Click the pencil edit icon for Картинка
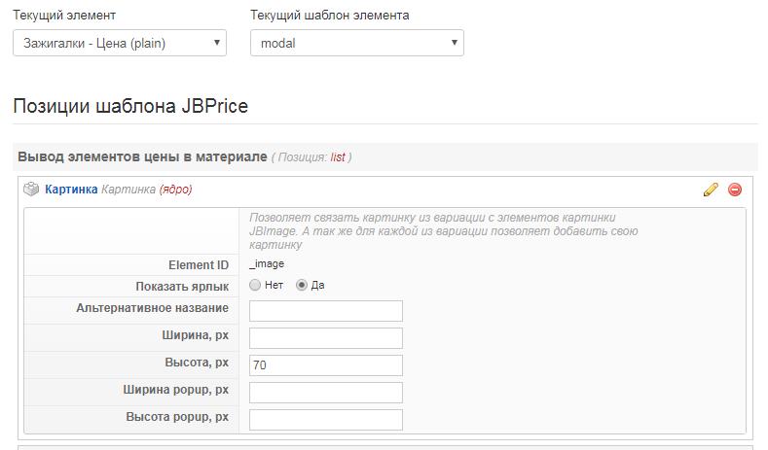Screen dimensions: 768x450 pos(711,190)
